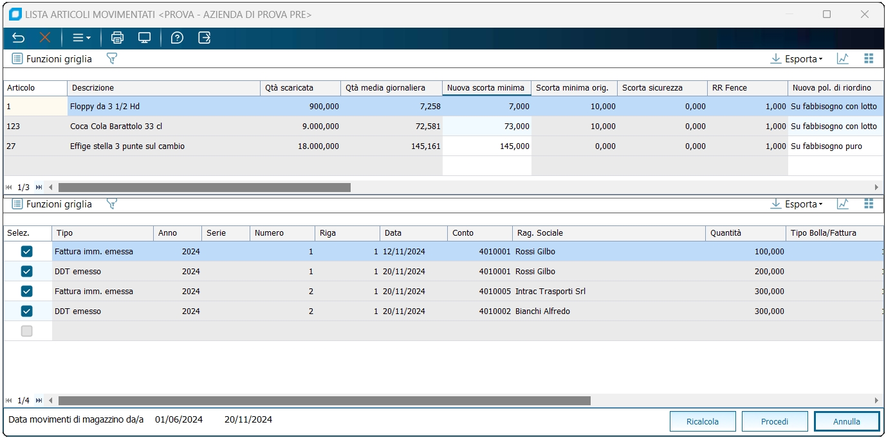Open the Esporta dropdown of lower grid
This screenshot has width=886, height=438.
[x=797, y=204]
